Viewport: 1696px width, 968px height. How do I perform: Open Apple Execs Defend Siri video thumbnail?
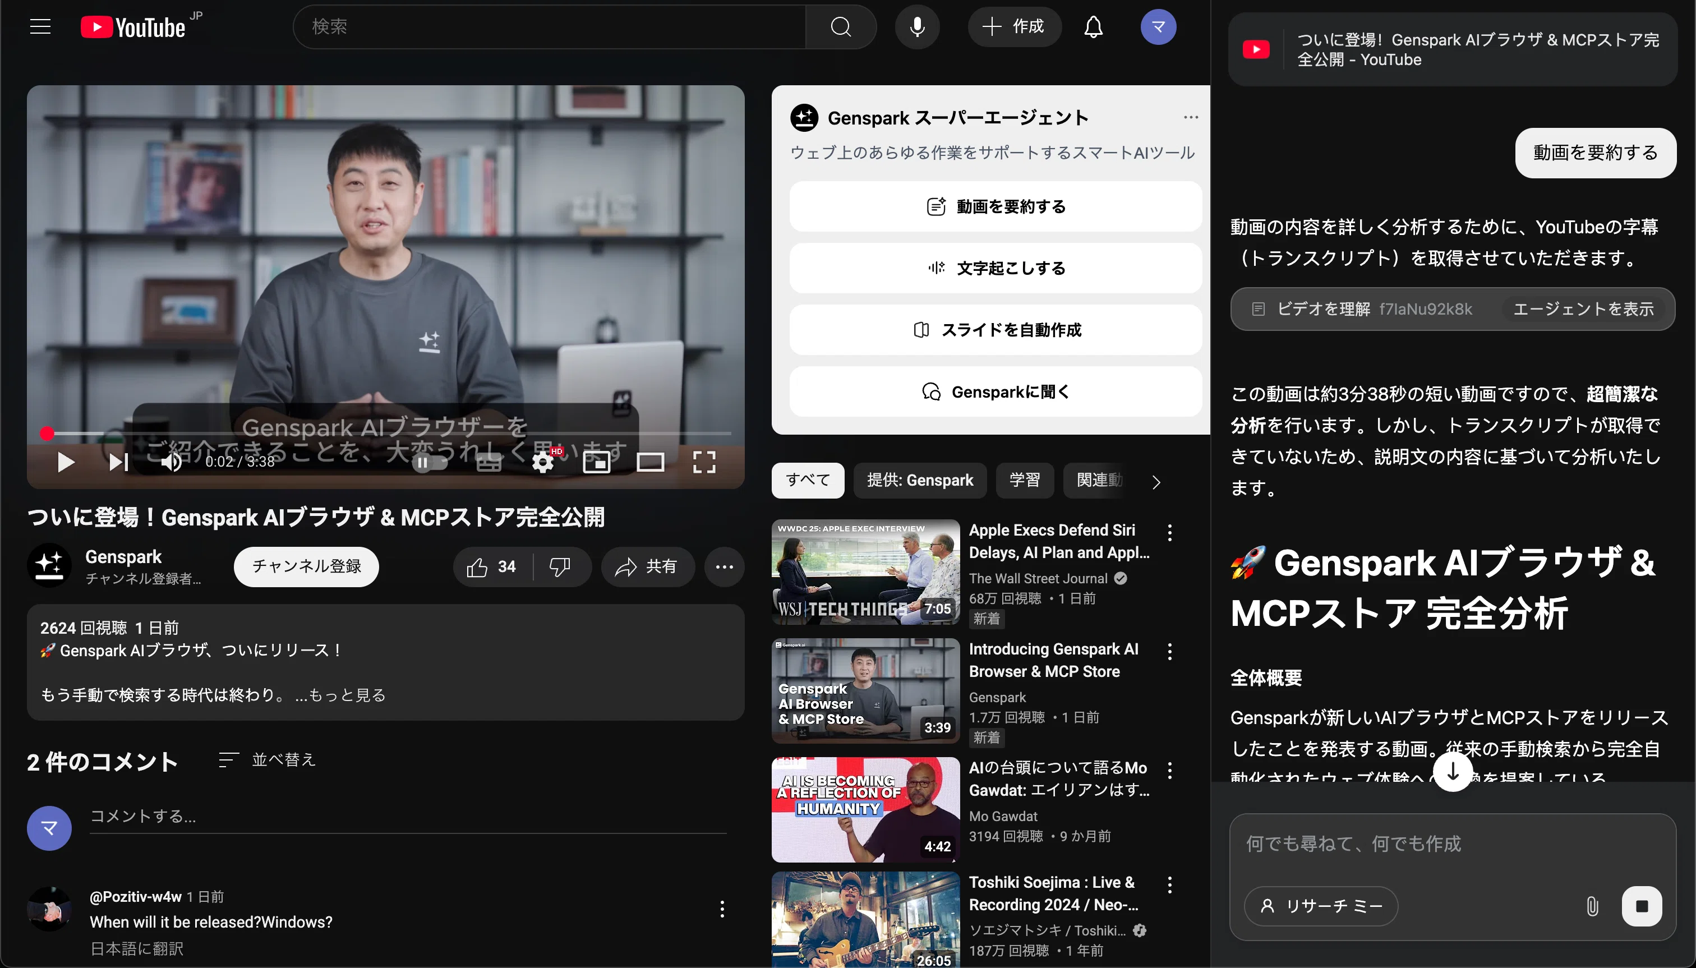tap(865, 571)
